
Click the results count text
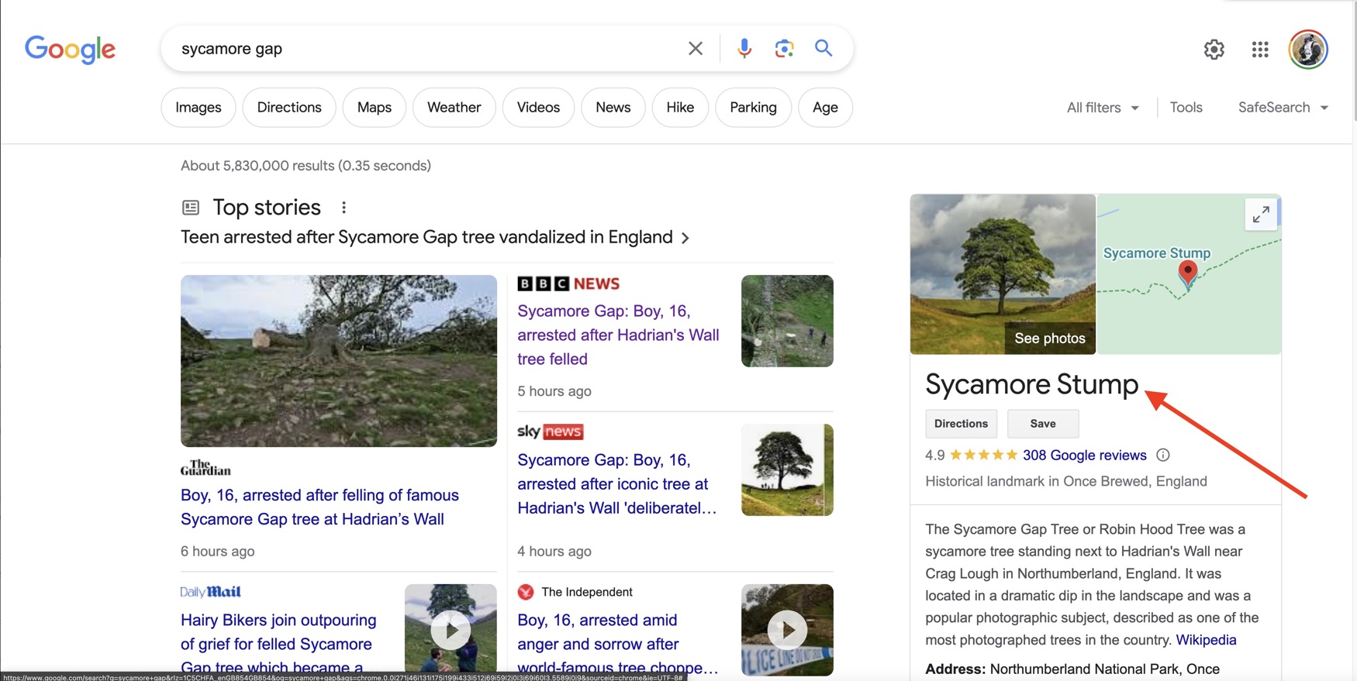coord(306,166)
